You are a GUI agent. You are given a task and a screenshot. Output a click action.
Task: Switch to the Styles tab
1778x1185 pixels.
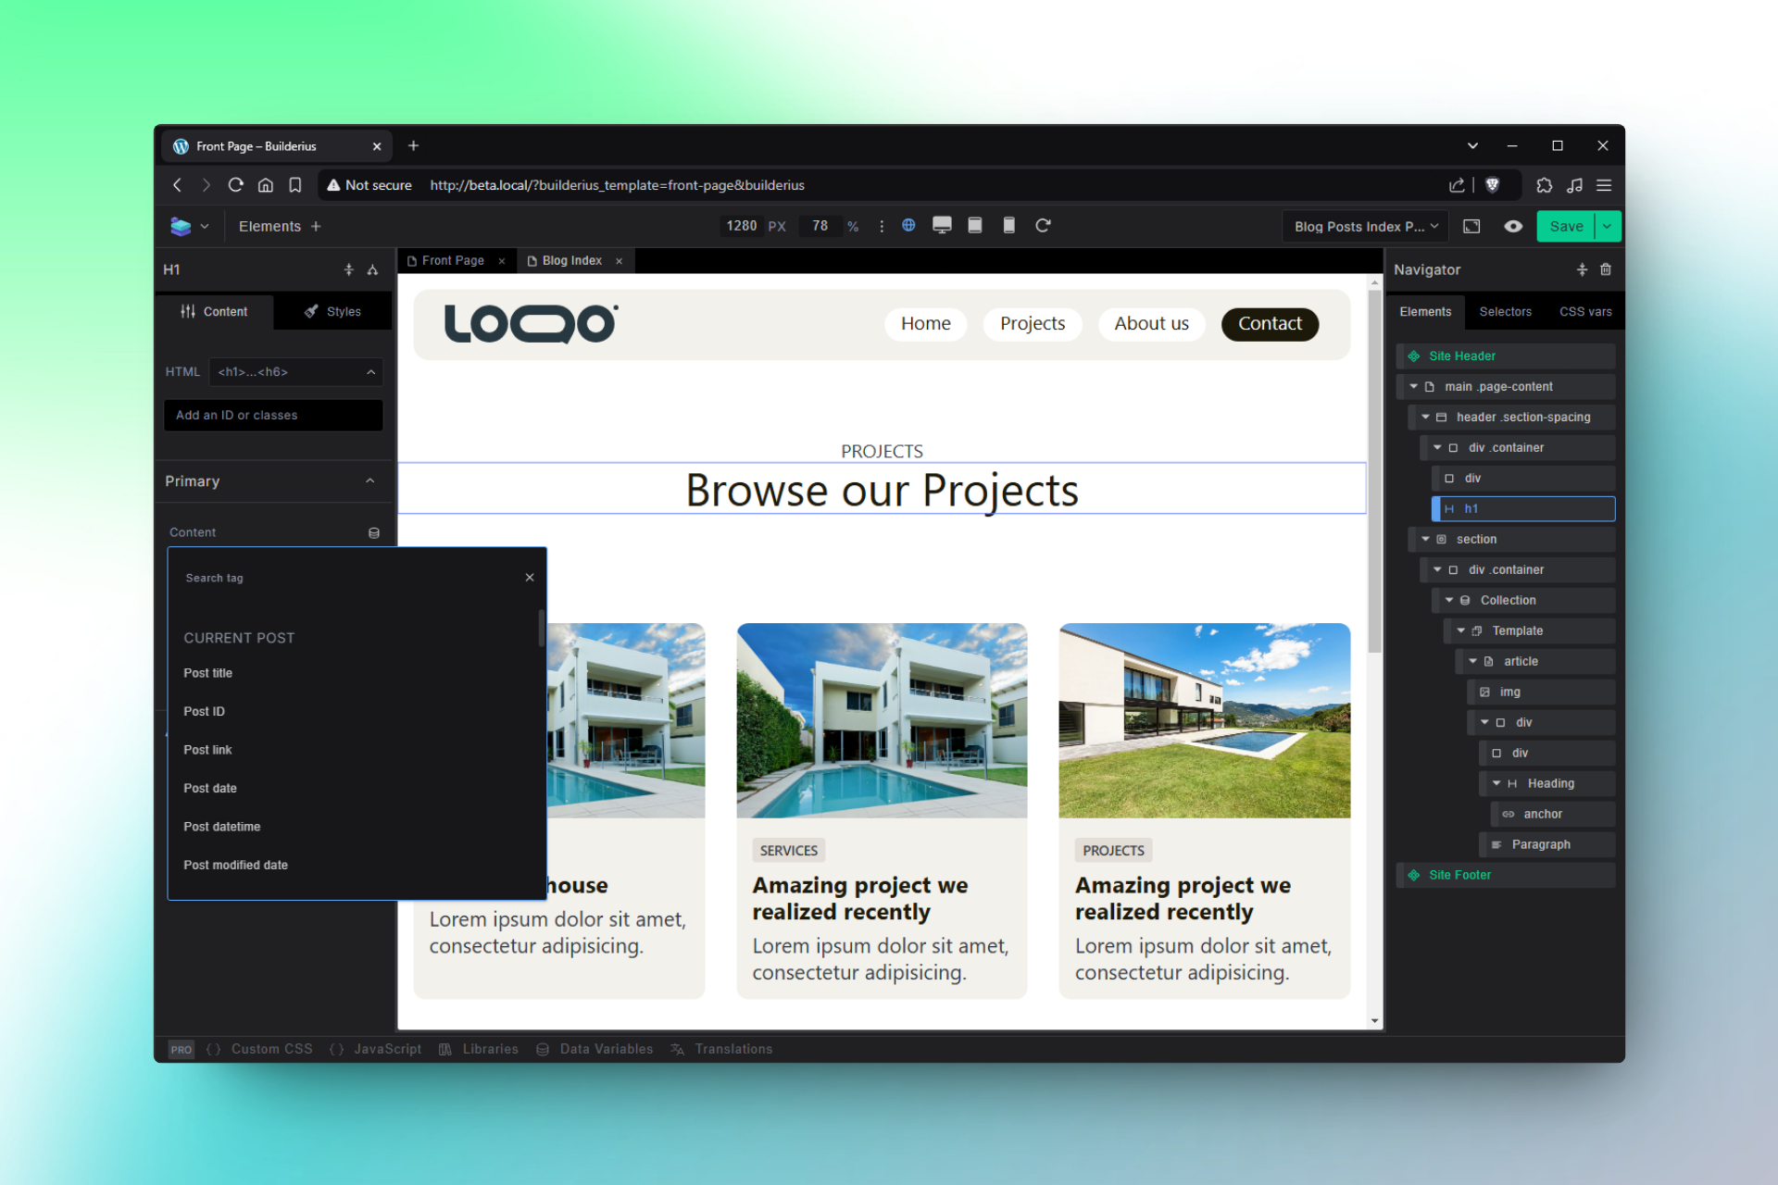[332, 312]
